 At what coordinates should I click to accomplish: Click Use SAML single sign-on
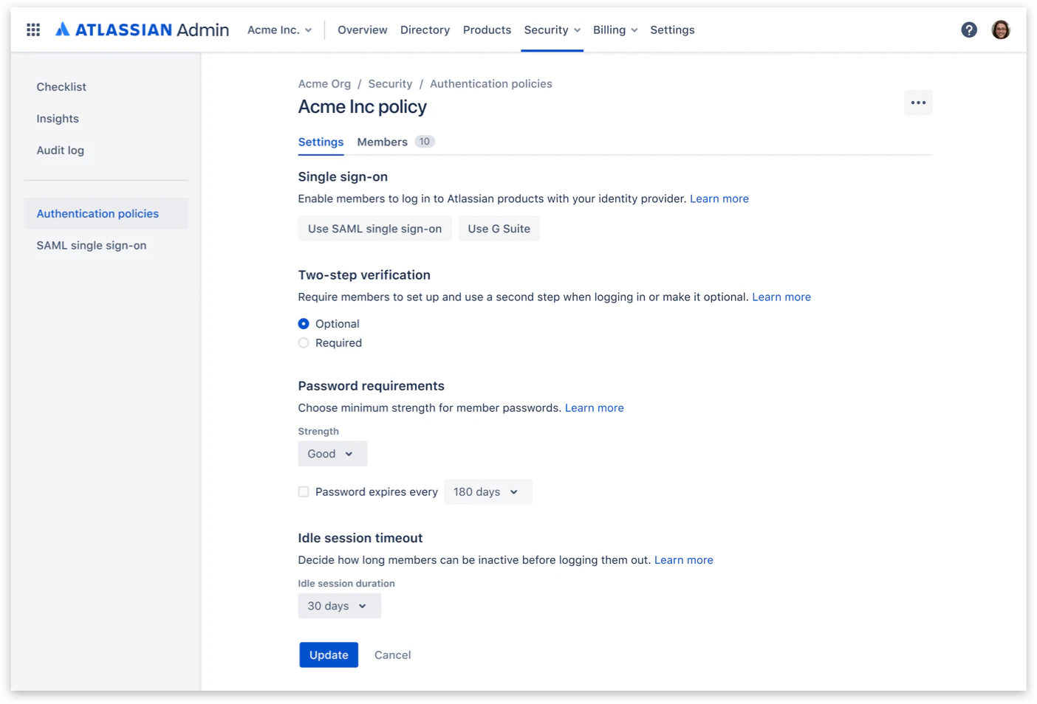(374, 228)
